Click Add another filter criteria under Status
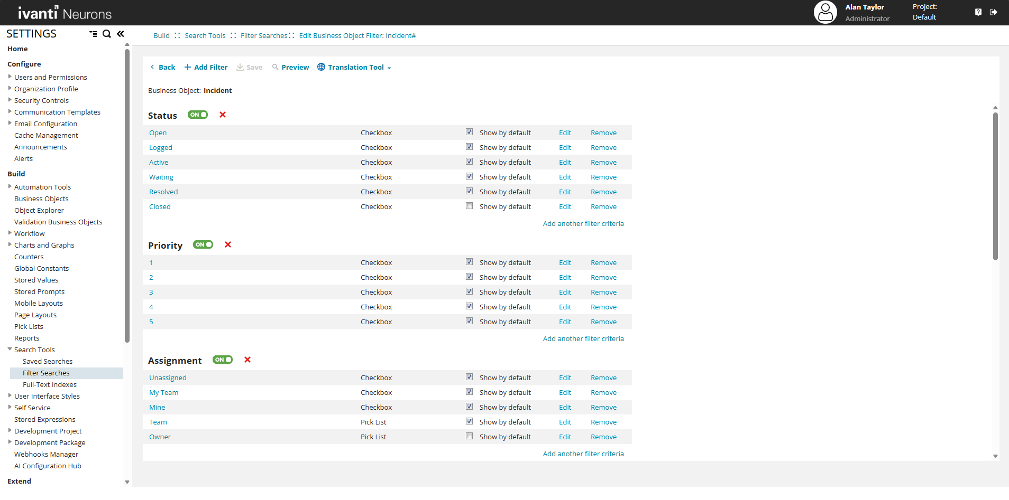This screenshot has width=1009, height=500. (x=583, y=224)
